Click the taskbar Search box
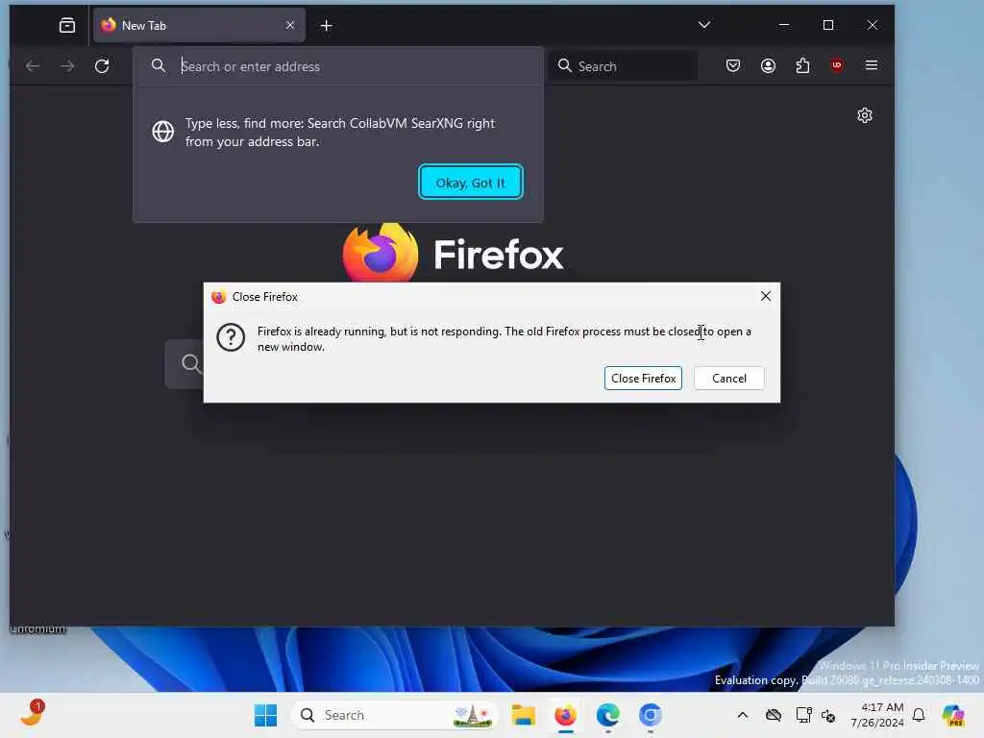This screenshot has height=738, width=984. tap(395, 715)
